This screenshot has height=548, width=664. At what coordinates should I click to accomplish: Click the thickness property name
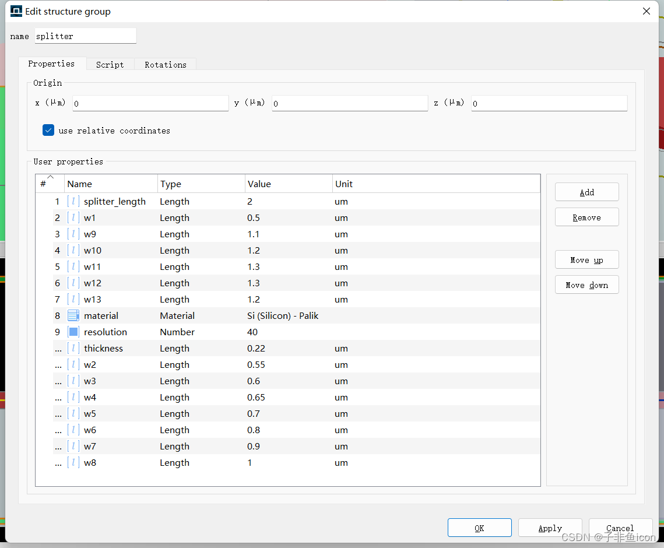[103, 348]
